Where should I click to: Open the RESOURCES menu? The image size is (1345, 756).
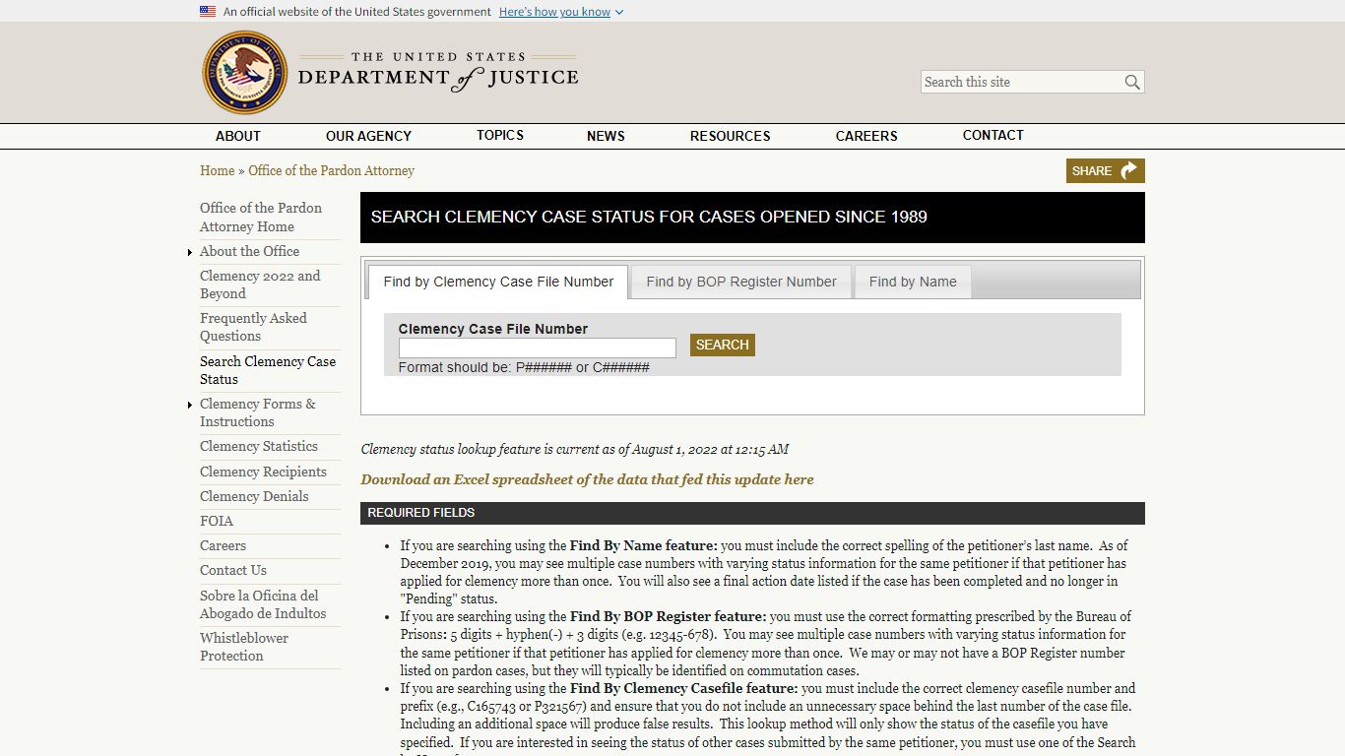(x=730, y=136)
